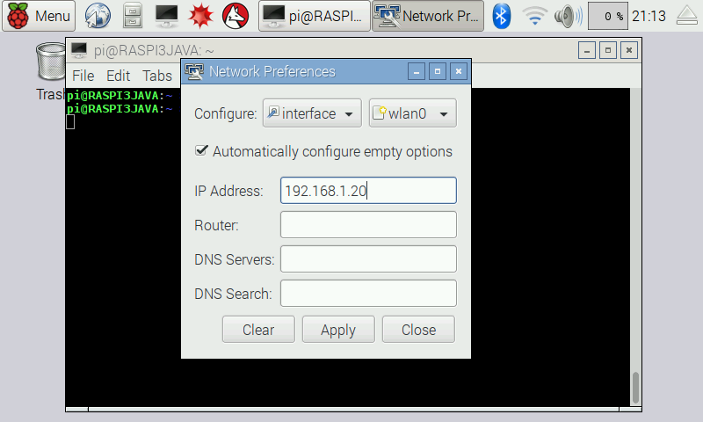Expand the interface configure dropdown

click(312, 113)
